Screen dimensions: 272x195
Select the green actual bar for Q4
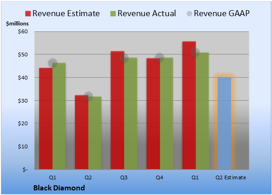[x=167, y=113]
